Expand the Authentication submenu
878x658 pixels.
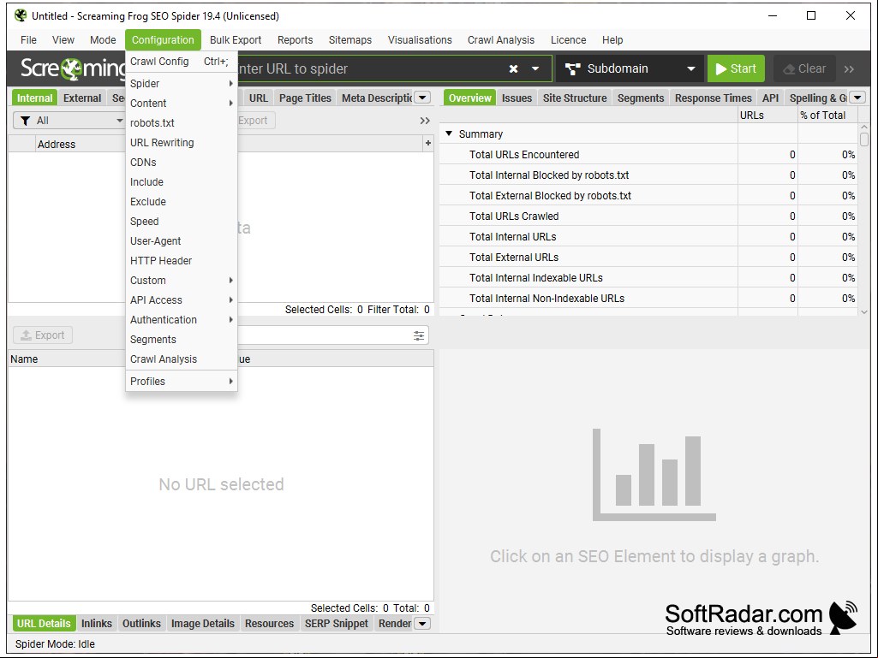[182, 319]
